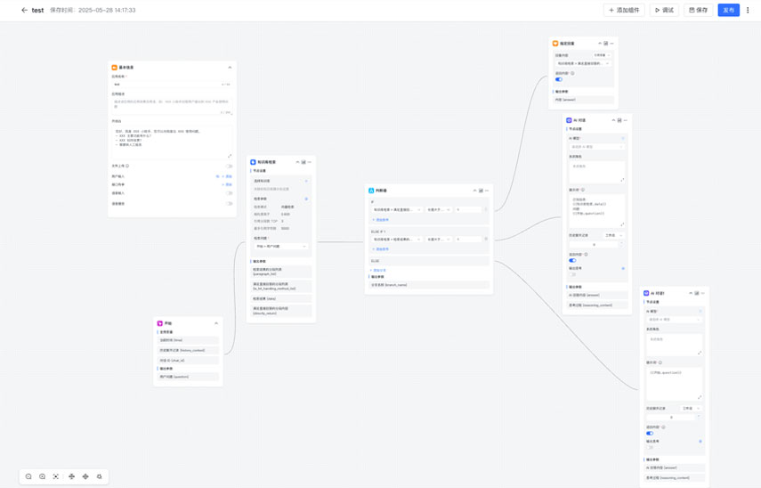The height and width of the screenshot is (488, 761).
Task: Open the 知识库检索 node's more options icon
Action: tap(310, 162)
